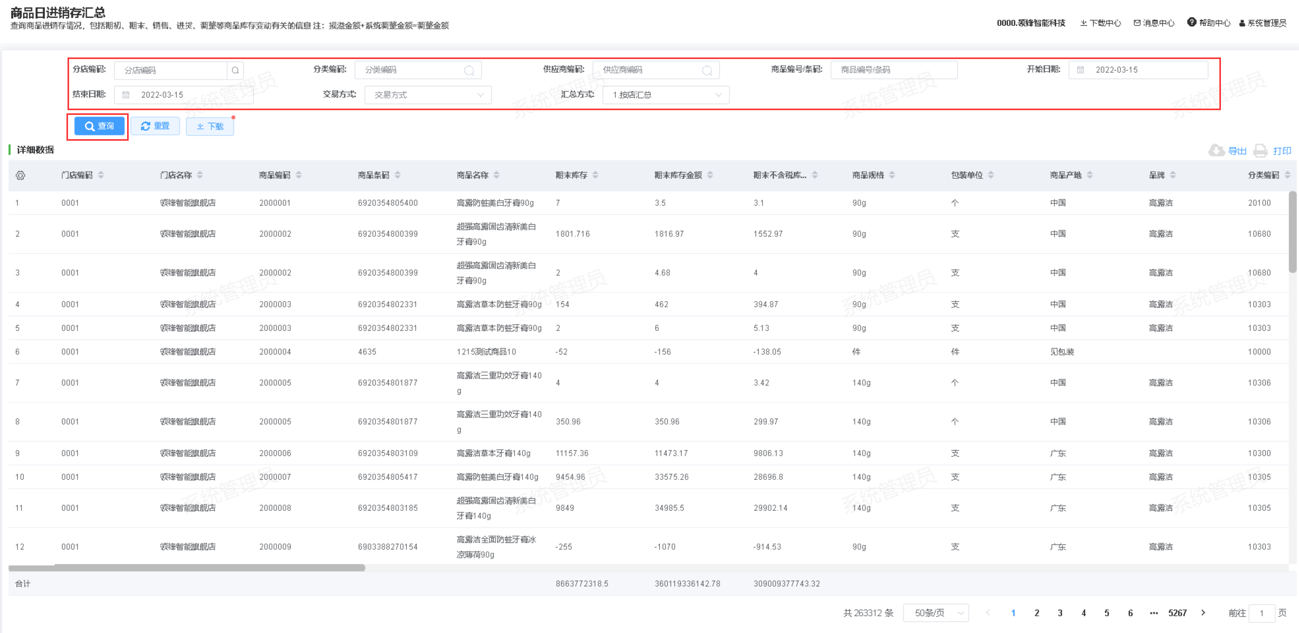Open the 结束日期 calendar picker

pyautogui.click(x=126, y=95)
